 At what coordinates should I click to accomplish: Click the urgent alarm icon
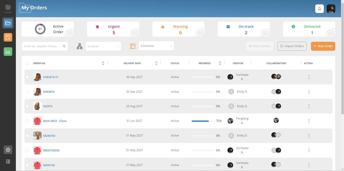[x=97, y=27]
